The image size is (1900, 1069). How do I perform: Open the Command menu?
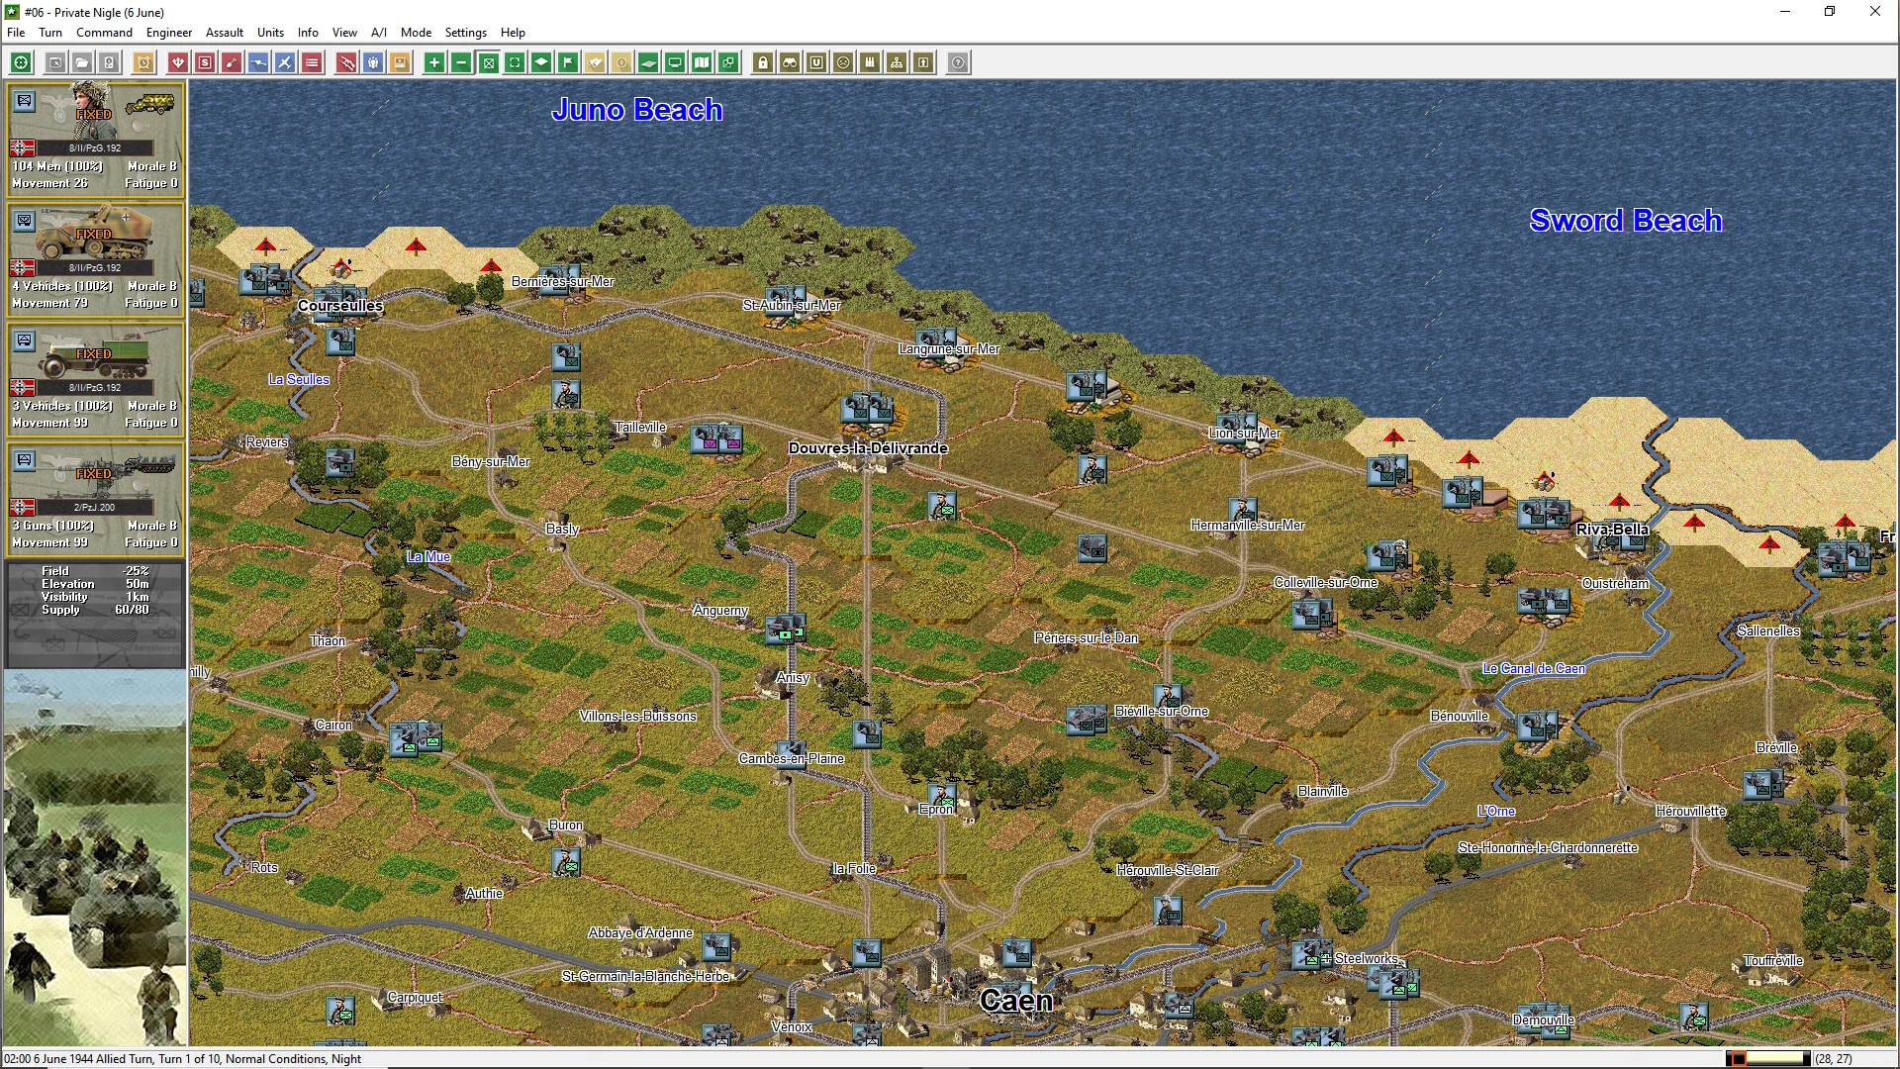[x=104, y=33]
